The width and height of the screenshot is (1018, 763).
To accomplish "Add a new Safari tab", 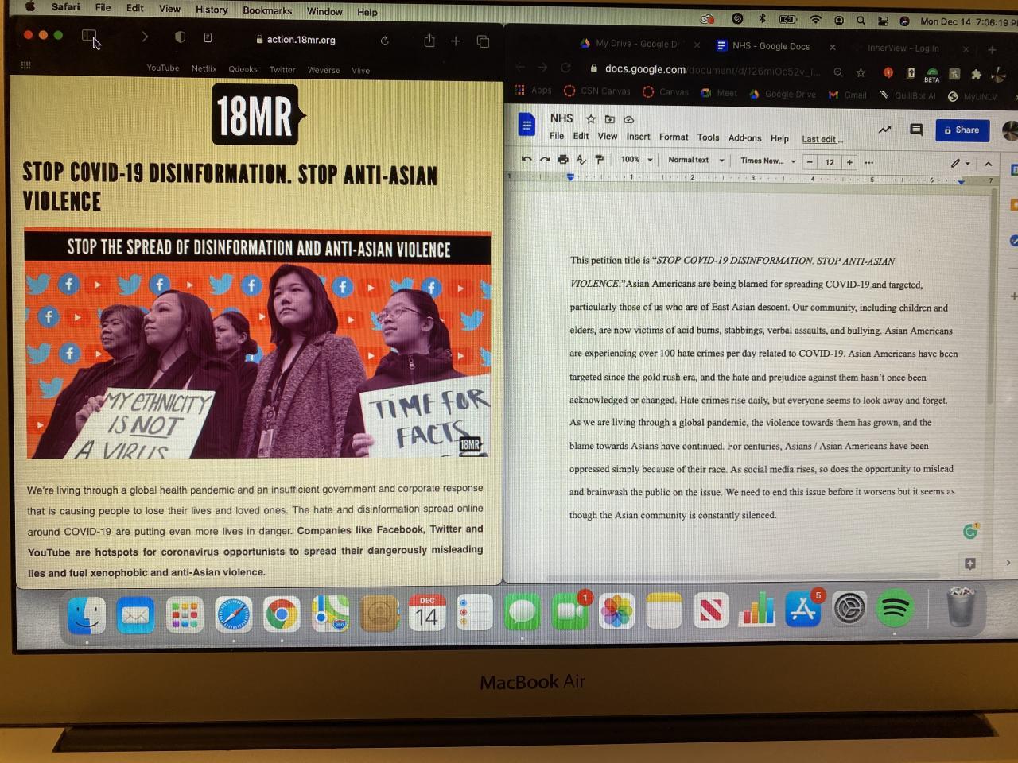I will (456, 41).
